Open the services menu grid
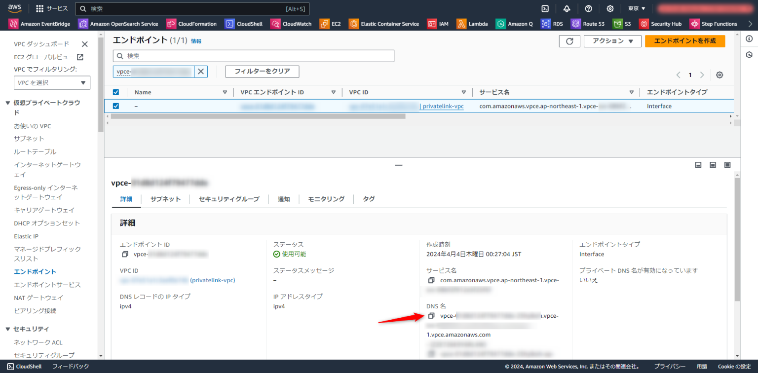 pyautogui.click(x=39, y=8)
